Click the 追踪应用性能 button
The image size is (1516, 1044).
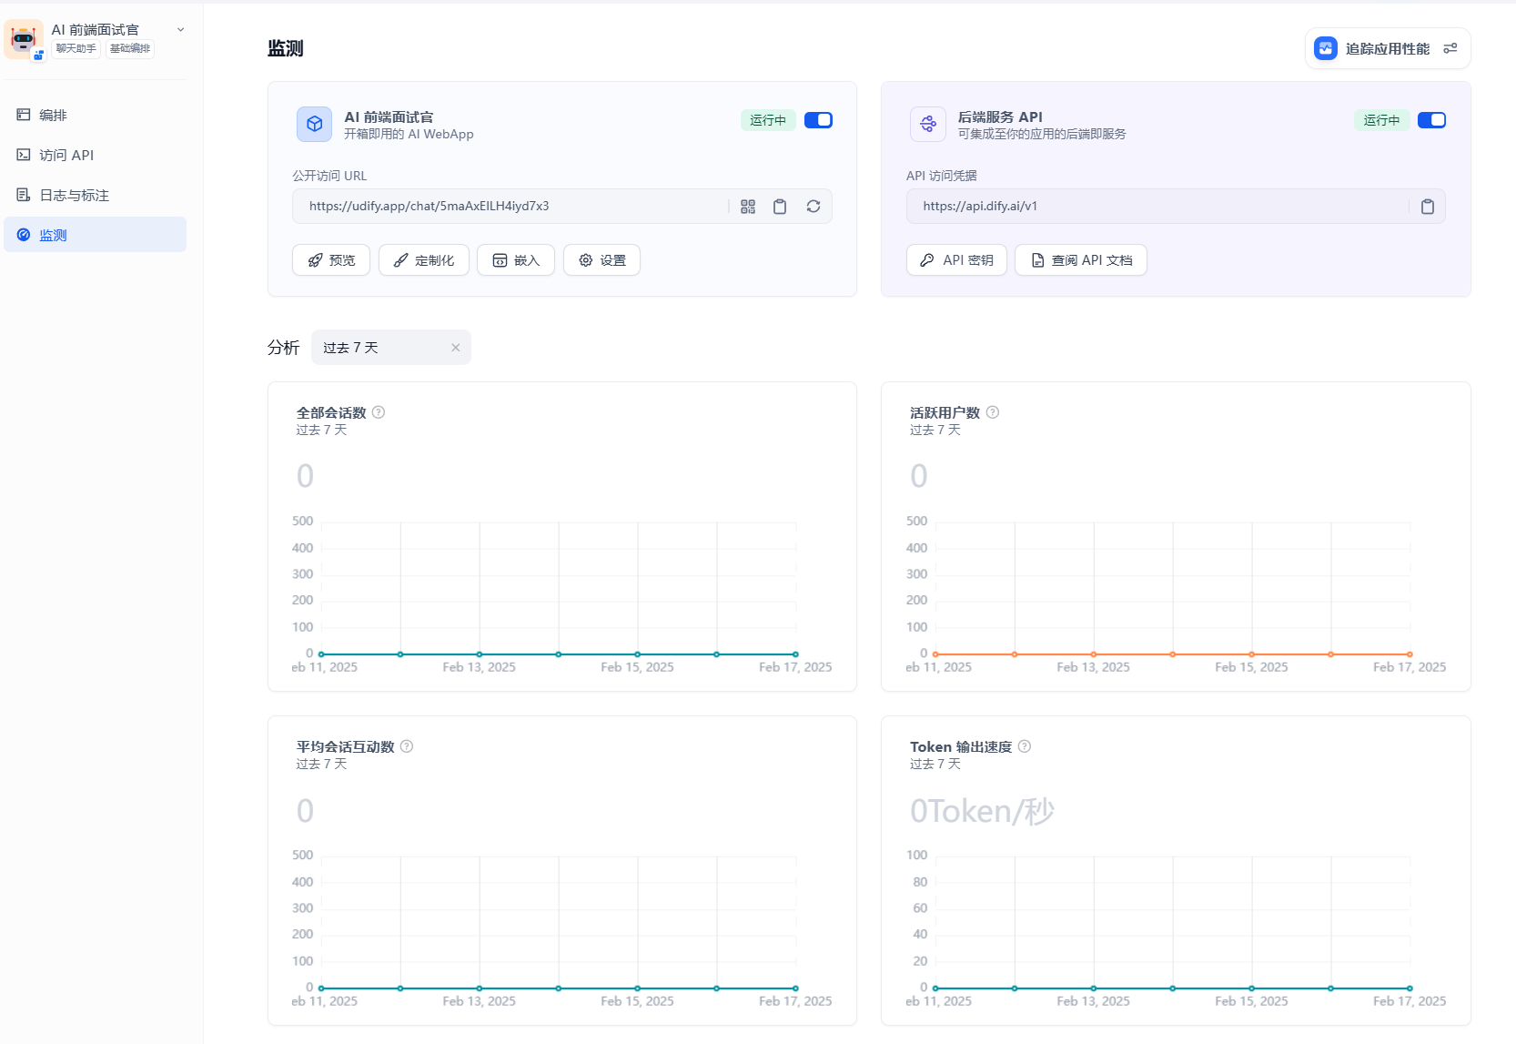coord(1388,48)
